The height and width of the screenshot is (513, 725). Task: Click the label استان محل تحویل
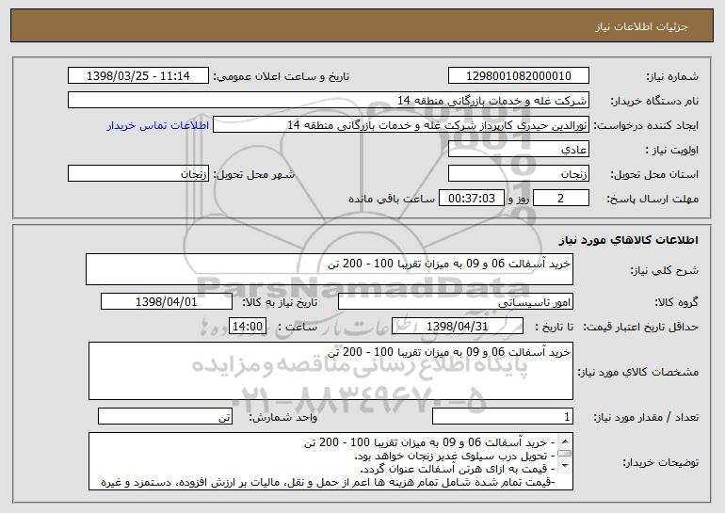point(654,175)
